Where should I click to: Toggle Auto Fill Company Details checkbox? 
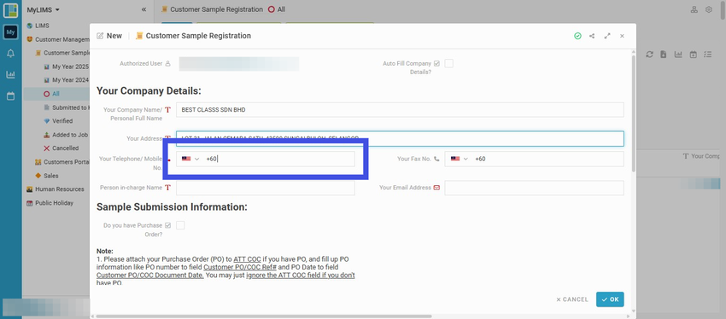point(448,64)
